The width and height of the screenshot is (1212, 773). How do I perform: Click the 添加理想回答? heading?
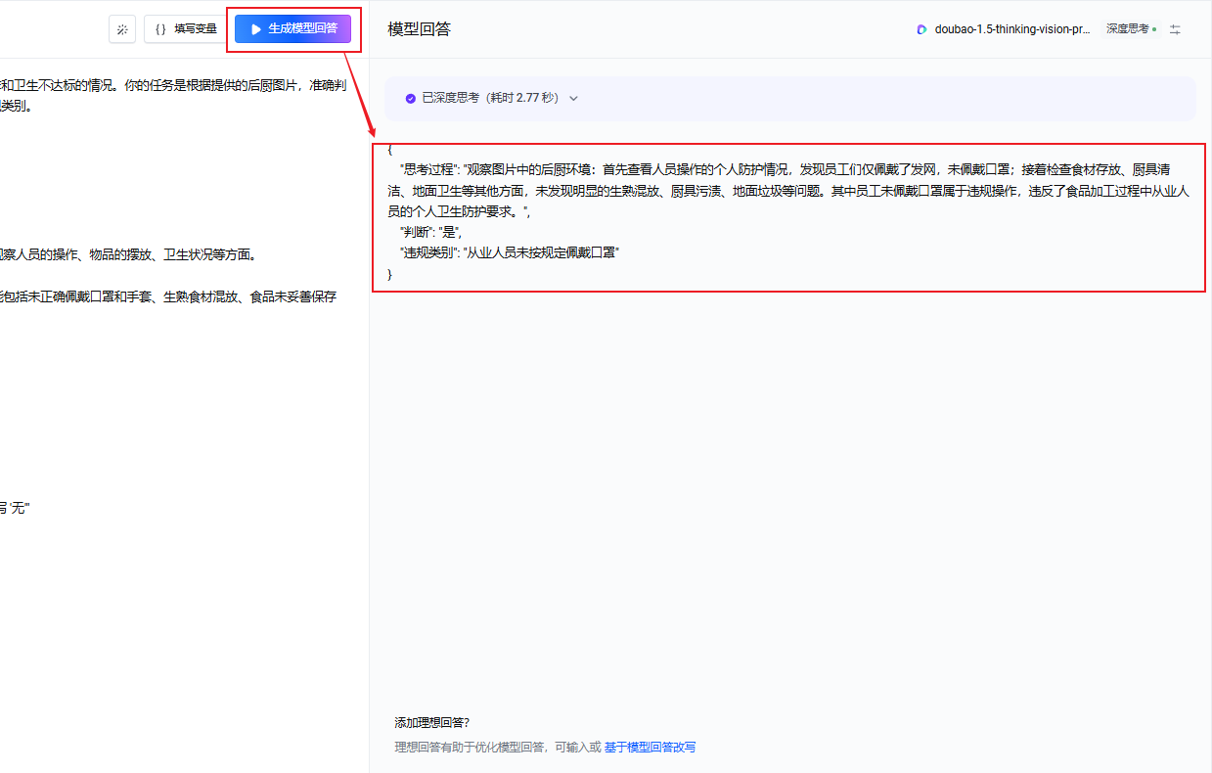pos(431,723)
